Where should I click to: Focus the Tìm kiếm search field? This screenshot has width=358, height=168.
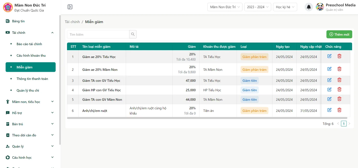point(98,34)
